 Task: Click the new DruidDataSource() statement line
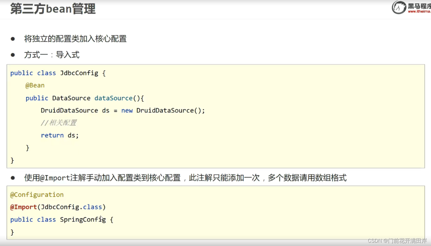[123, 110]
